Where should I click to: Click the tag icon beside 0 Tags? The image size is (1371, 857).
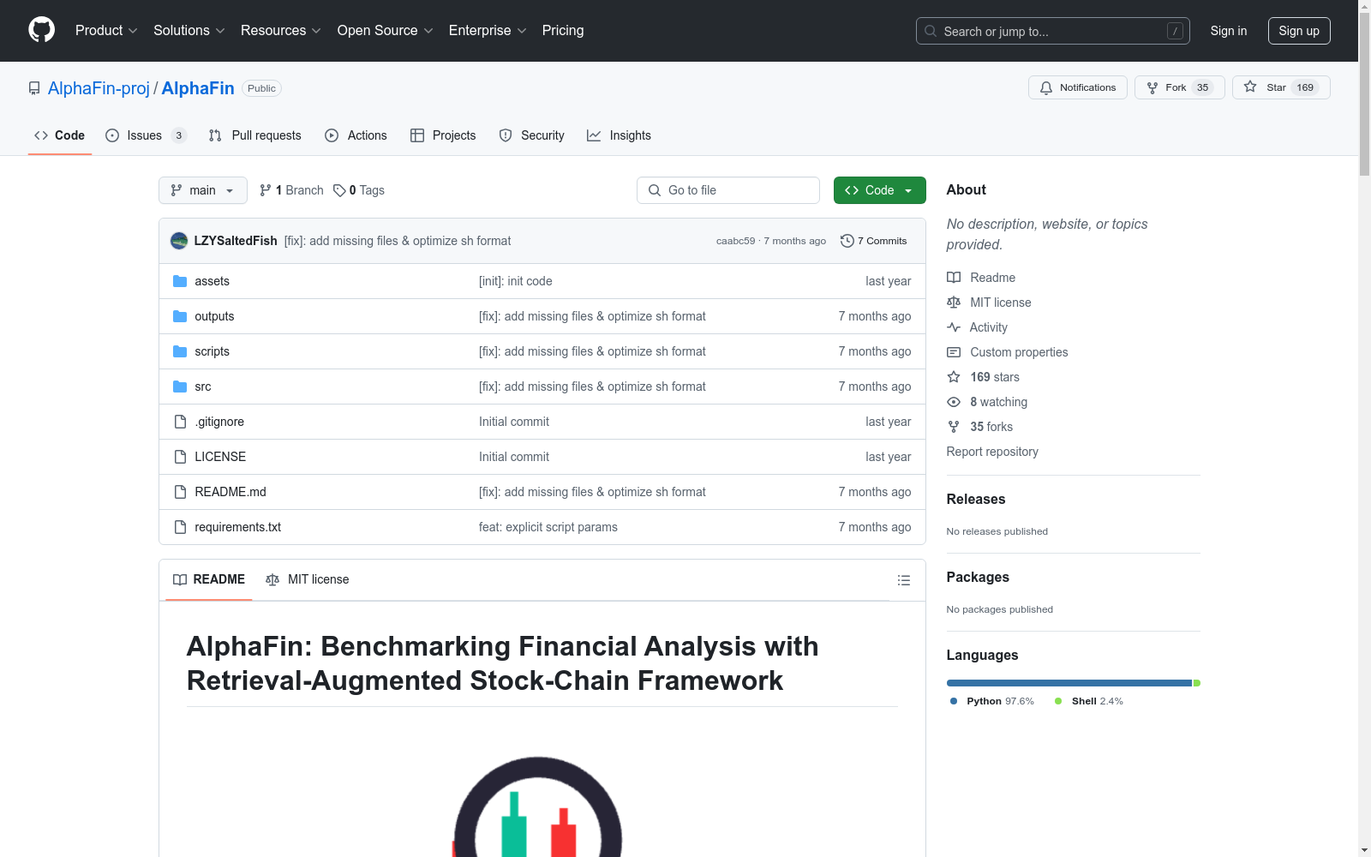[x=339, y=190]
